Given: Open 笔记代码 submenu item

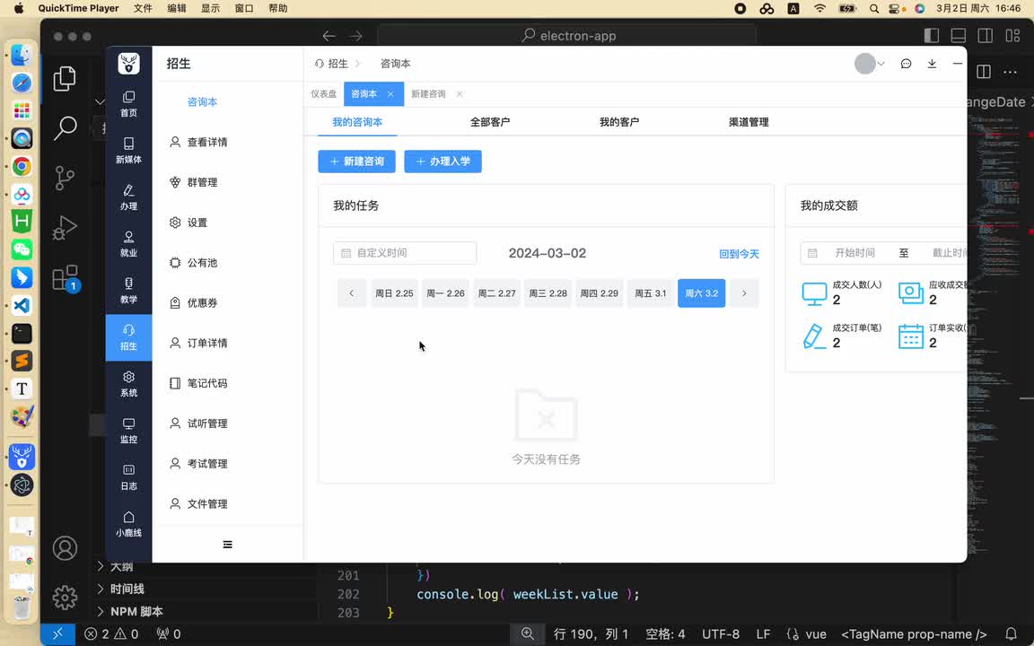Looking at the screenshot, I should coord(227,384).
